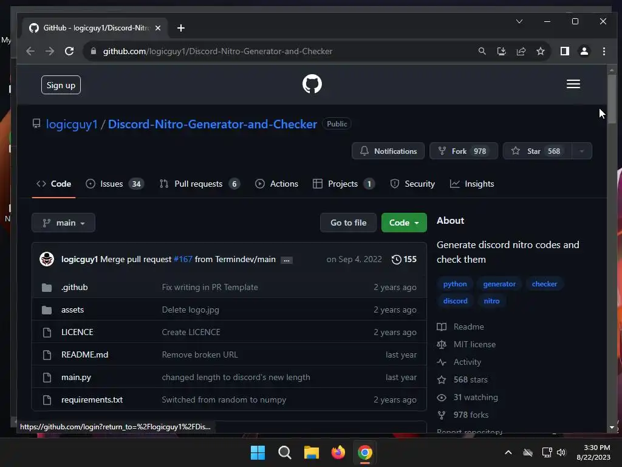The height and width of the screenshot is (467, 622).
Task: Launch Firefox from taskbar
Action: click(338, 452)
